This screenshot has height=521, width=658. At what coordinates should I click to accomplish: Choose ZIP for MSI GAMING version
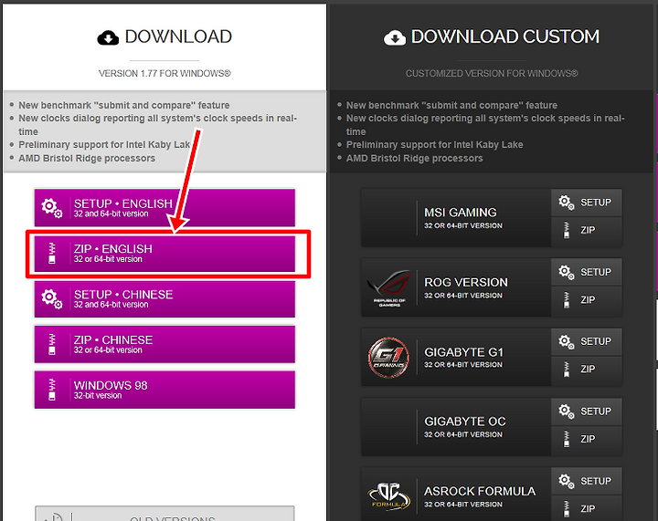click(587, 230)
